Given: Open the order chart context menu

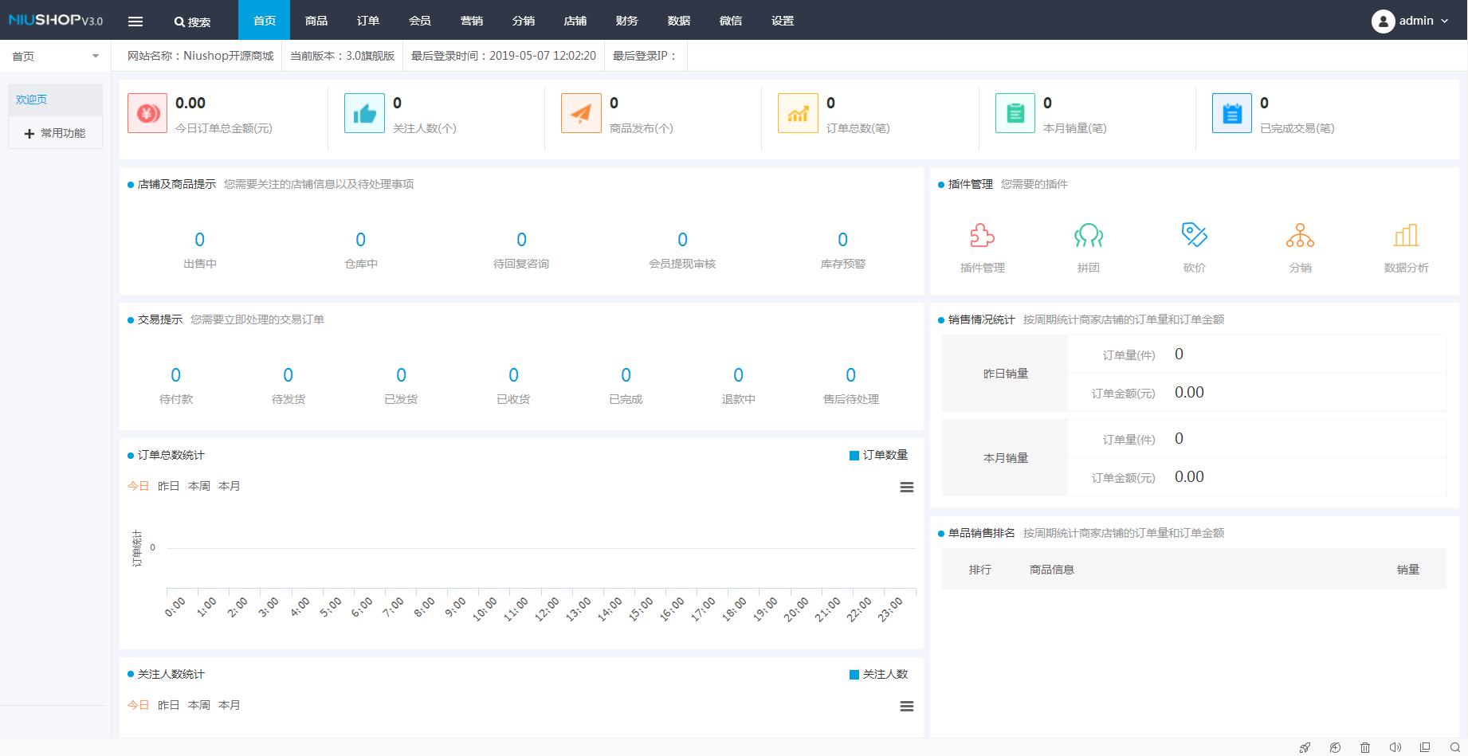Looking at the screenshot, I should (x=906, y=488).
